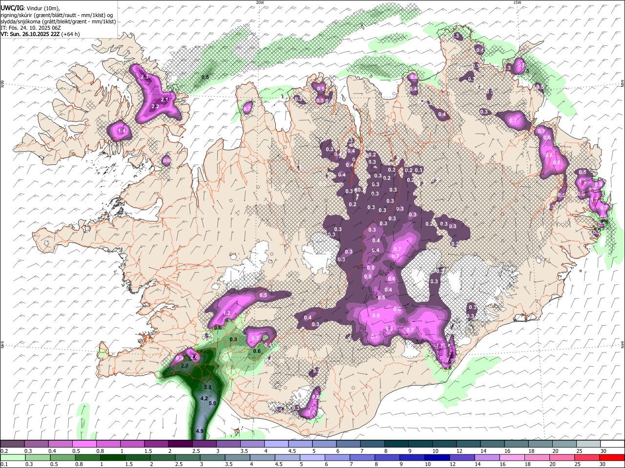Click the '2.2' snowfall value on the map
Viewport: 625px width, 468px height.
pyautogui.click(x=156, y=106)
